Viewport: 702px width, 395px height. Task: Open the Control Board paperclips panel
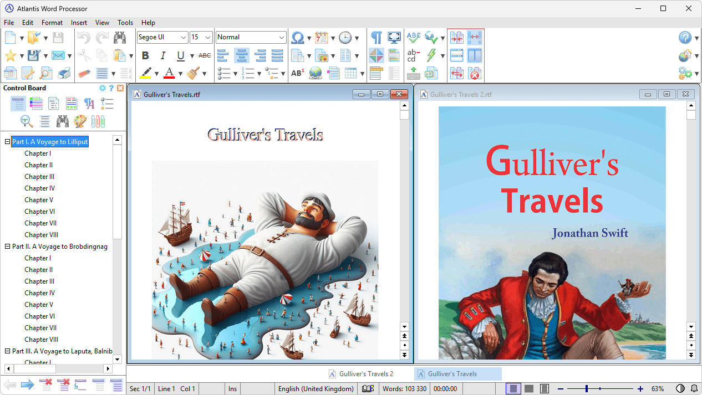[98, 121]
